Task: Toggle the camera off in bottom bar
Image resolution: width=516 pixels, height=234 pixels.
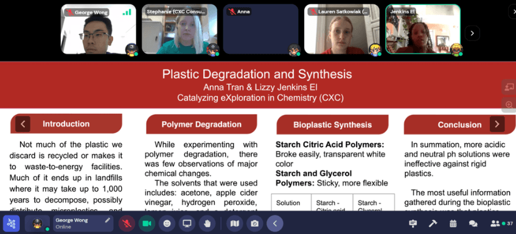Action: (x=147, y=224)
